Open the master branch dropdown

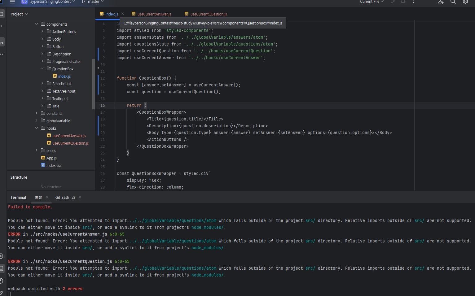[x=93, y=2]
